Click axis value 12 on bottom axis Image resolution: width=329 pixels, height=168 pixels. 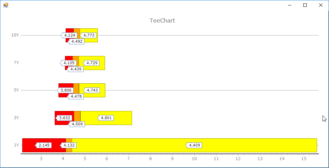(238, 159)
